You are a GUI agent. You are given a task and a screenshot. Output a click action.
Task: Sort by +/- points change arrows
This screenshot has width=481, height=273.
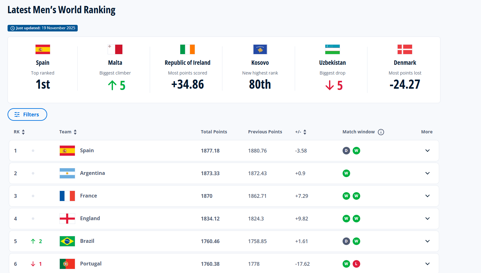click(x=305, y=132)
